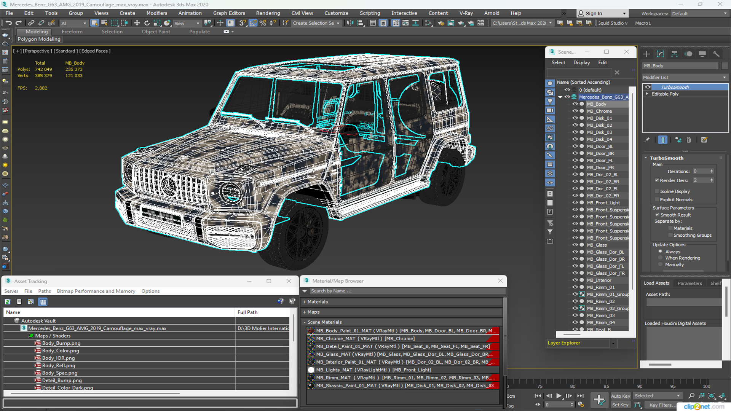Open Select by Name dialog icon
The width and height of the screenshot is (731, 411).
point(104,23)
